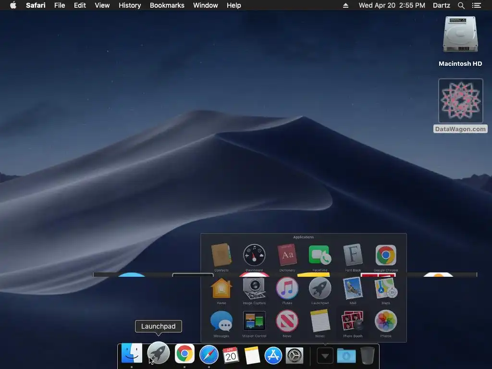Open the Dartz user menu

pos(442,5)
